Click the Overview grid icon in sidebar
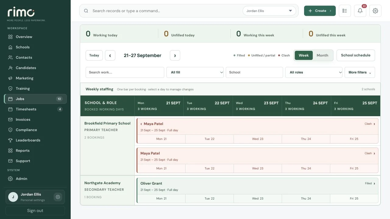390x219 pixels. (10, 37)
